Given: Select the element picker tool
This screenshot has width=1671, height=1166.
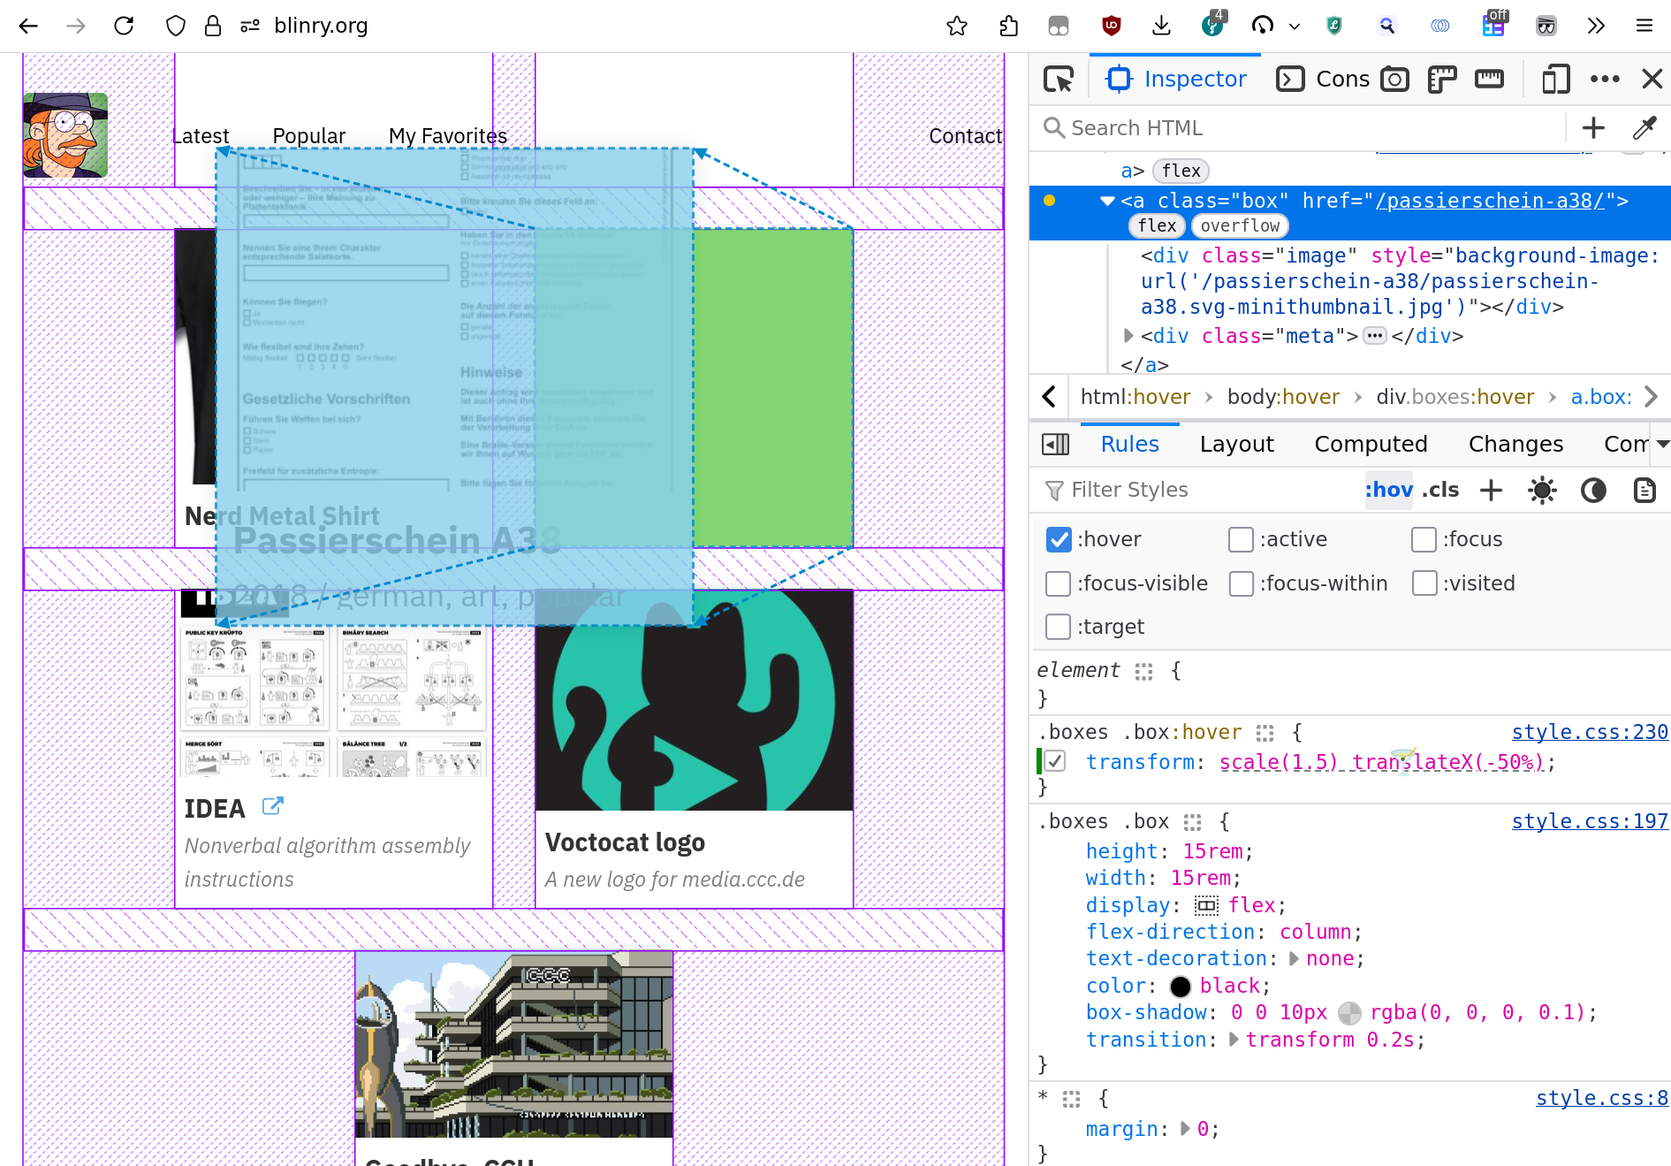Looking at the screenshot, I should (x=1058, y=79).
